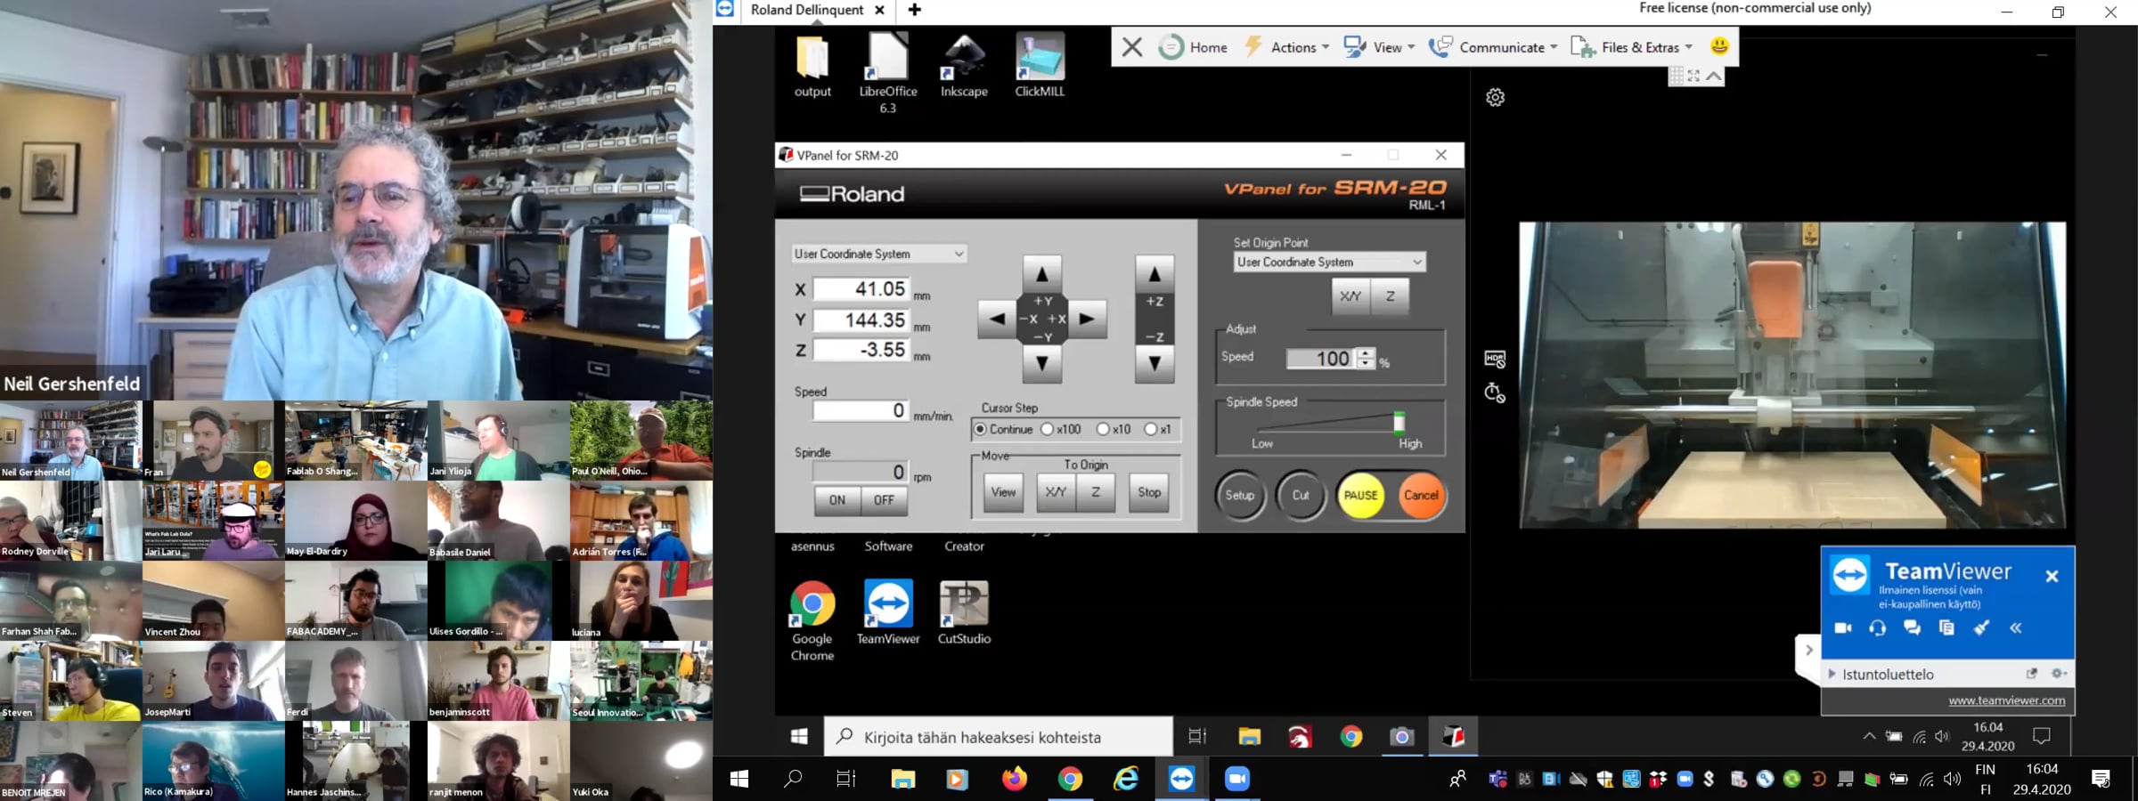2138x801 pixels.
Task: Start video with the TeamViewer panel camera icon
Action: pyautogui.click(x=1843, y=627)
